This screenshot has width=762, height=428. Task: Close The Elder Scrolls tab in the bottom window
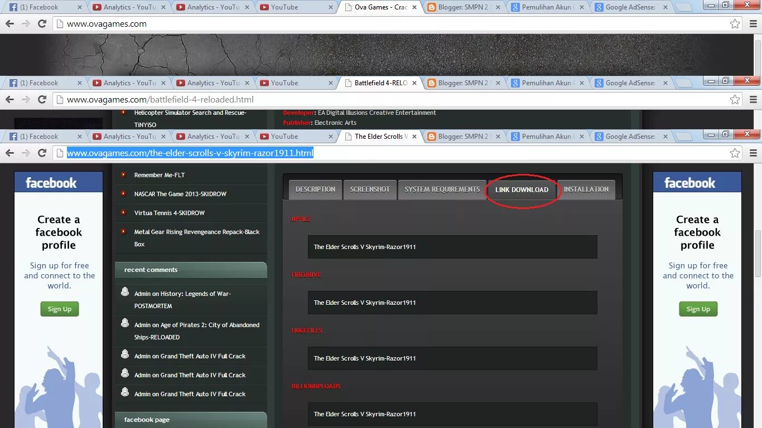(x=414, y=137)
